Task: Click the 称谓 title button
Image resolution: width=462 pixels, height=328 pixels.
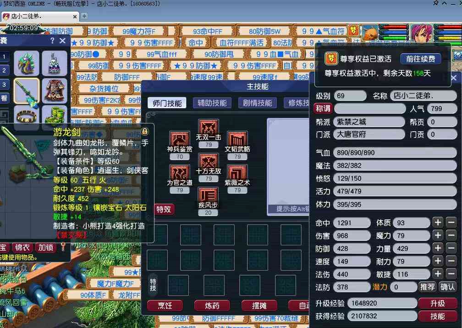Action: click(323, 109)
